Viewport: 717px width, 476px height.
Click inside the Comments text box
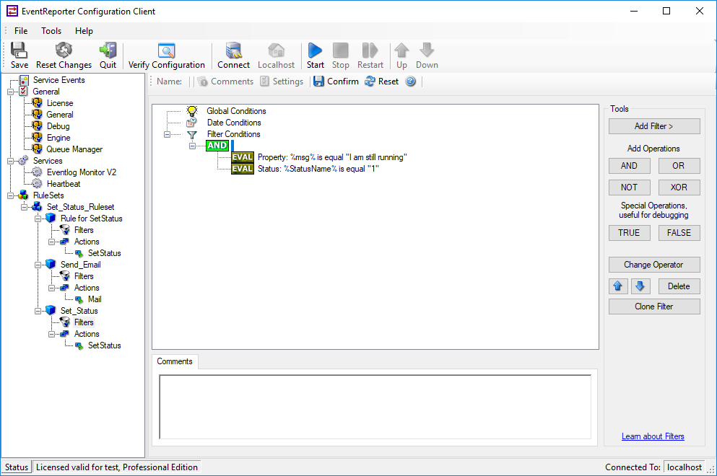tap(375, 407)
